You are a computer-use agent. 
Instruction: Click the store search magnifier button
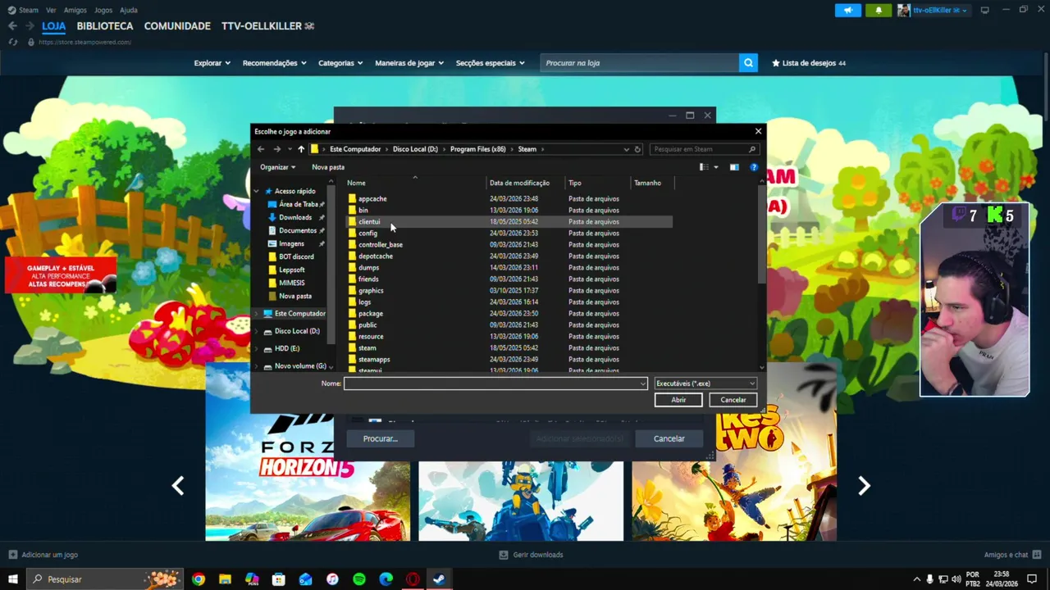coord(748,63)
